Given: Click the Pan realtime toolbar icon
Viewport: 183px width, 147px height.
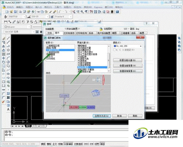Looking at the screenshot, I should 74,12.
